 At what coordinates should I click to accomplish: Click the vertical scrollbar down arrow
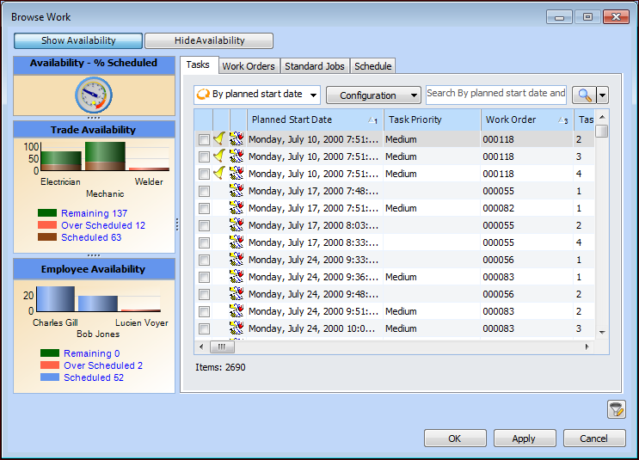pos(602,333)
